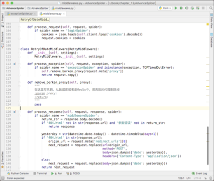Viewport: 214px width, 181px height.
Task: Click the 'pass' keyword on line 124
Action: click(x=38, y=104)
